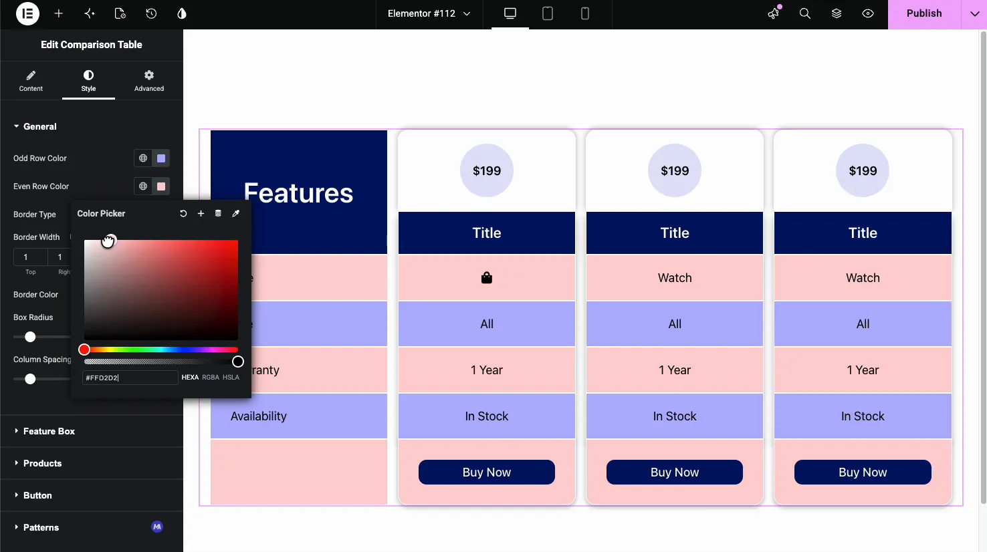Add a new element with plus icon
This screenshot has height=552, width=987.
58,13
